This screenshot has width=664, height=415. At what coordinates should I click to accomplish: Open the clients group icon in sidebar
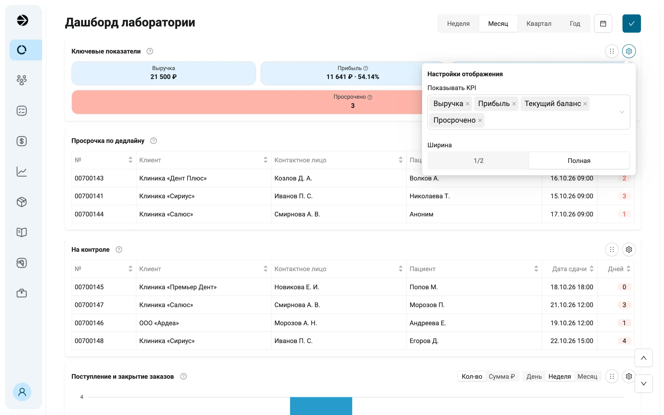tap(22, 80)
